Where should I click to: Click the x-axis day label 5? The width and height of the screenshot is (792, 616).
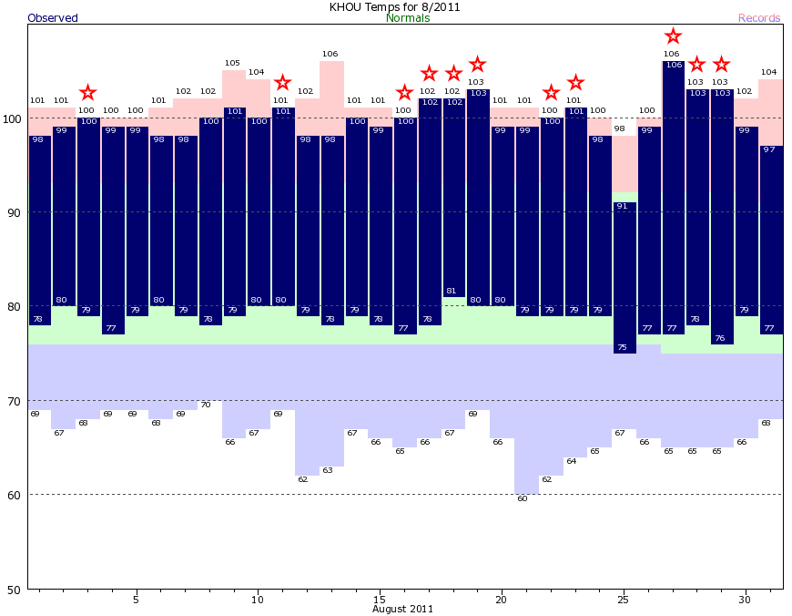[136, 600]
